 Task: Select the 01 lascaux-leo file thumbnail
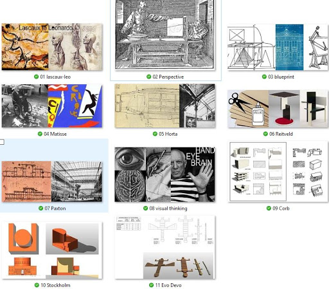click(x=52, y=47)
